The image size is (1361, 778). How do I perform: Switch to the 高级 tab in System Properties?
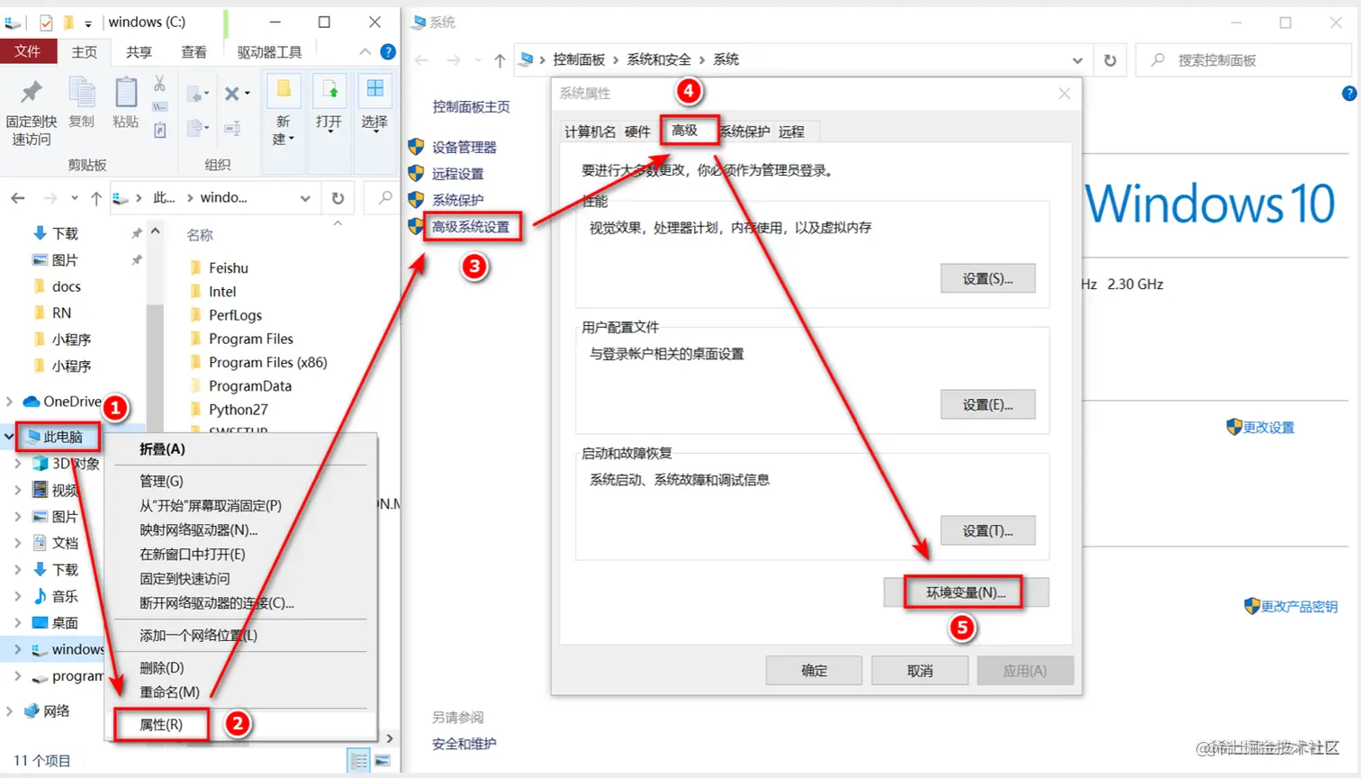coord(689,131)
